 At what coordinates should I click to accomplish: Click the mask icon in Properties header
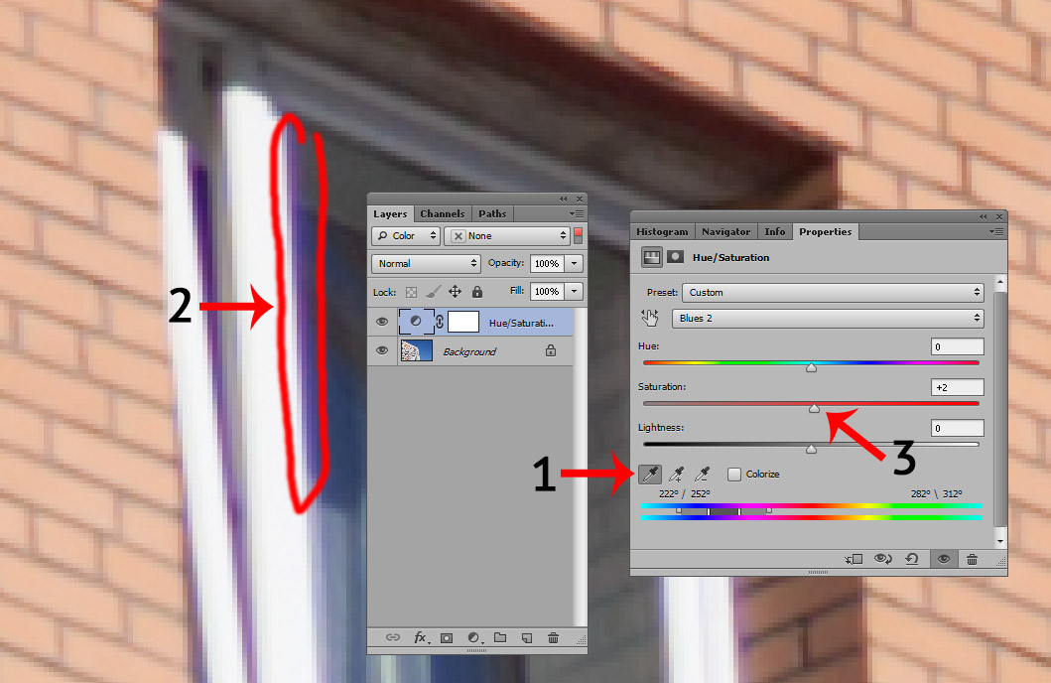[675, 257]
